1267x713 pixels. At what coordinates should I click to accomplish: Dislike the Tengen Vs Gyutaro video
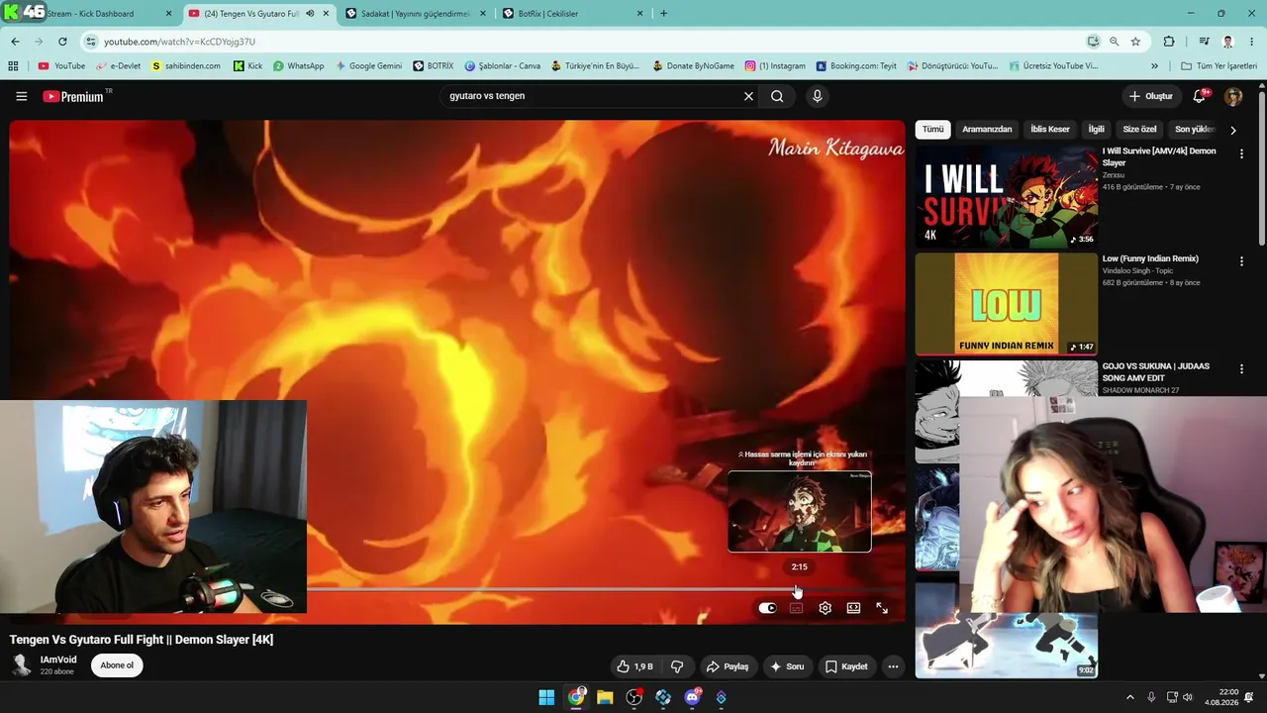tap(677, 666)
